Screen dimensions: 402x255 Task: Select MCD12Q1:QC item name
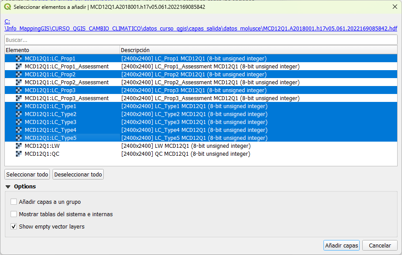pos(42,154)
